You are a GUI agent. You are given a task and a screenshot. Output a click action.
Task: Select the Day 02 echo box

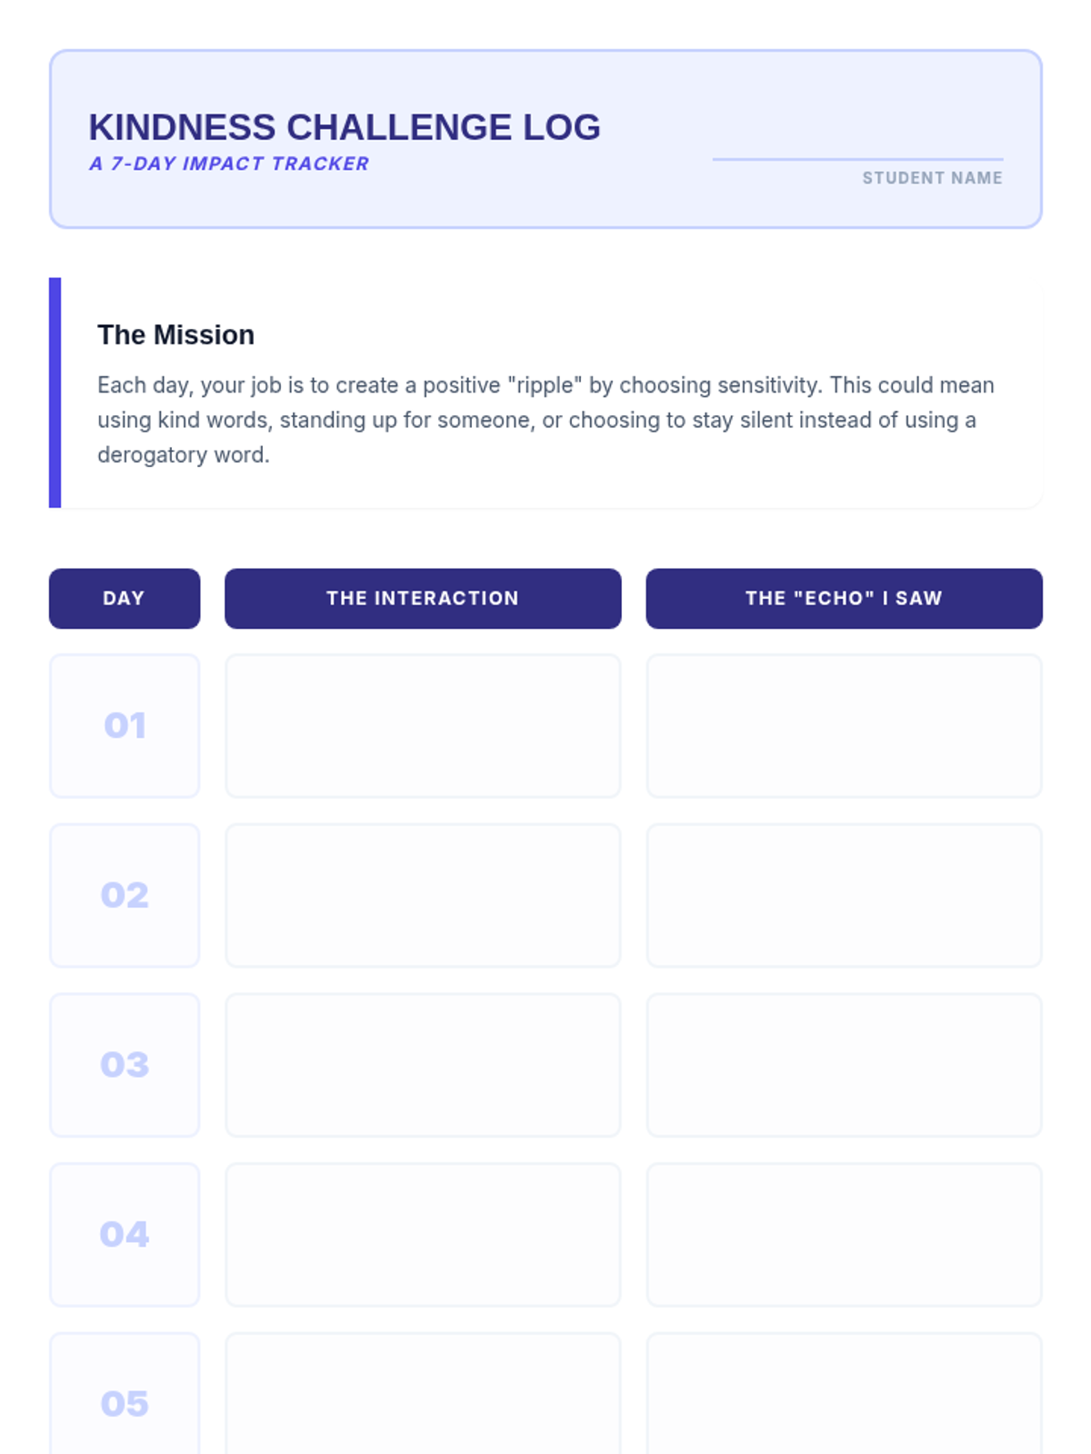pyautogui.click(x=844, y=895)
